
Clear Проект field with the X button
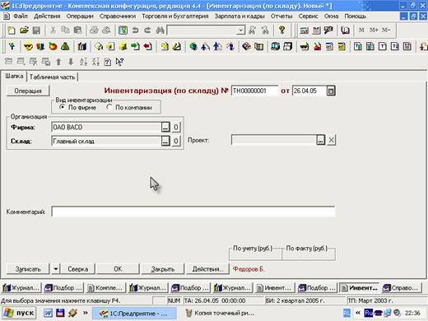[x=331, y=140]
